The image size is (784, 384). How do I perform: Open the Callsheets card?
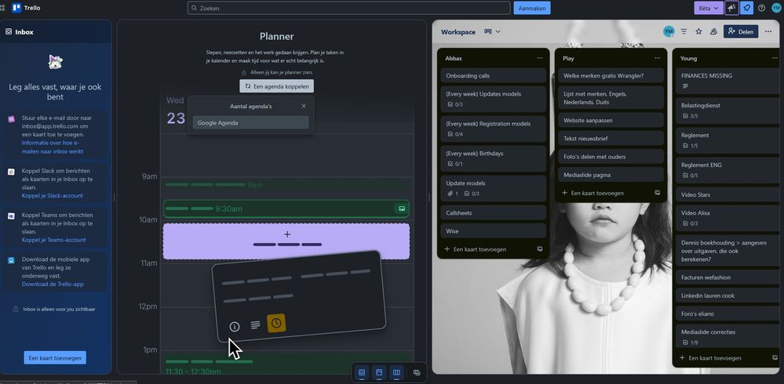pyautogui.click(x=493, y=212)
